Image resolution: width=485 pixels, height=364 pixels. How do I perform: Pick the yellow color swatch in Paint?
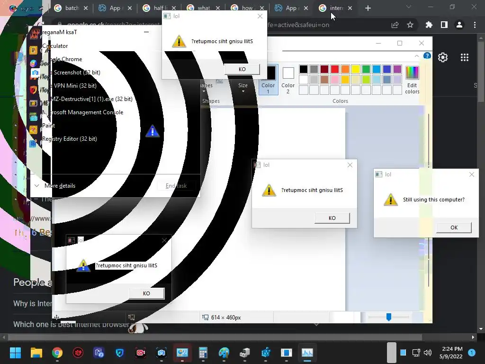(x=355, y=69)
